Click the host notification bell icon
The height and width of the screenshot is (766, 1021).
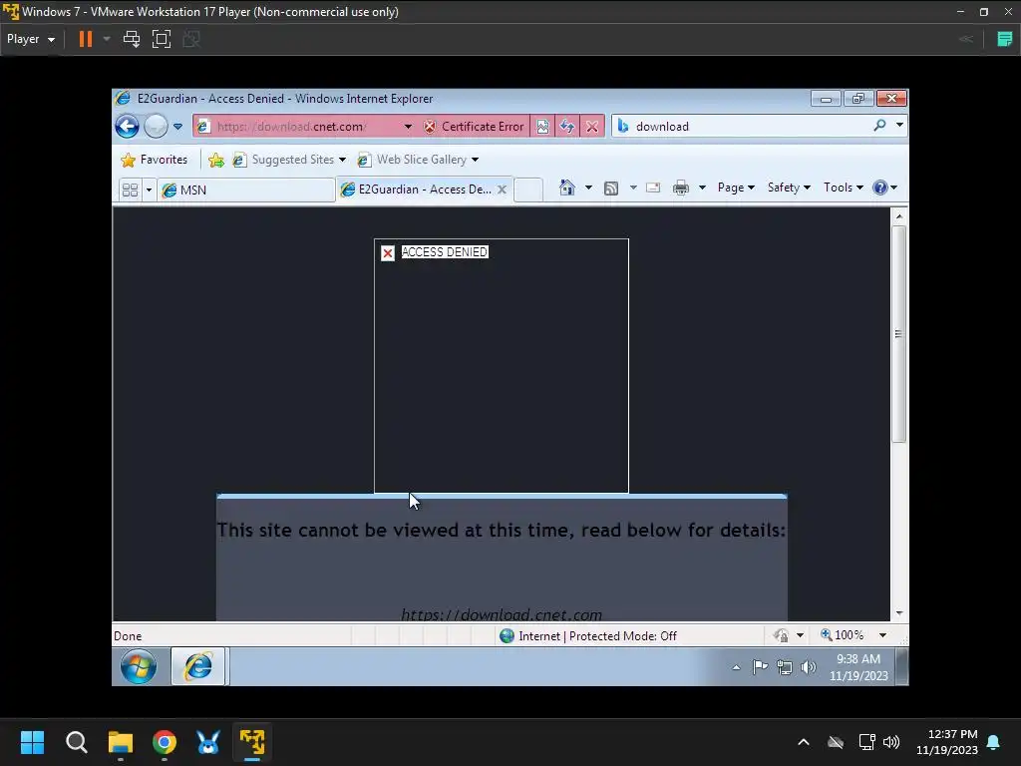[x=994, y=742]
